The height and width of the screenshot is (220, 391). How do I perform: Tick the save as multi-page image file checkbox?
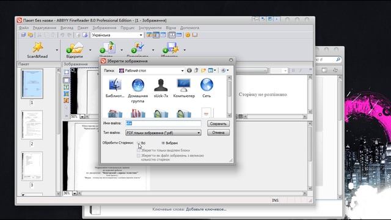(x=139, y=156)
